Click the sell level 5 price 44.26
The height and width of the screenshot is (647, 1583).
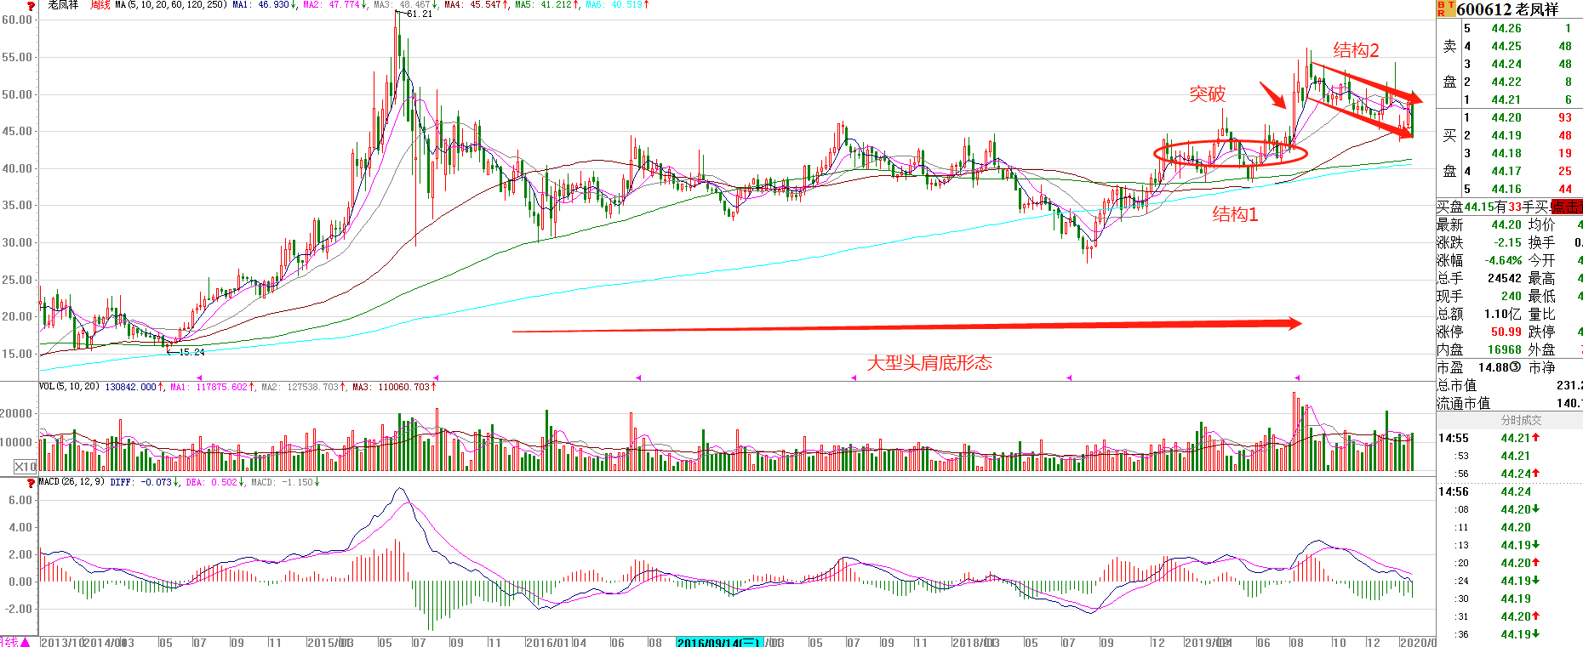[x=1506, y=28]
